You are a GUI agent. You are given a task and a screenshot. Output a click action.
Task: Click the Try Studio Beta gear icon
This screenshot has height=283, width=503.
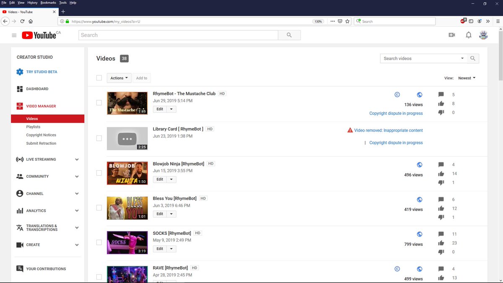click(20, 72)
